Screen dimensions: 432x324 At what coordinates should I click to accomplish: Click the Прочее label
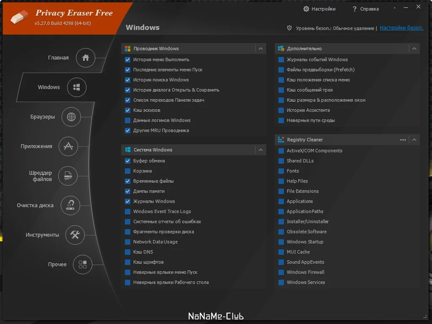(x=57, y=265)
